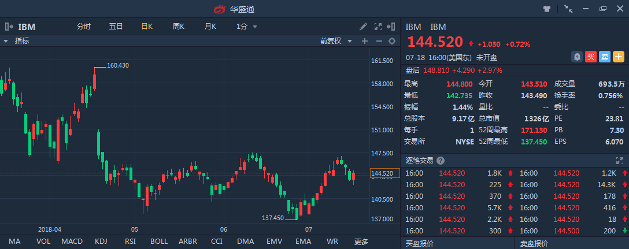Set a price alert with bell icon
This screenshot has height=249, width=629.
576,57
